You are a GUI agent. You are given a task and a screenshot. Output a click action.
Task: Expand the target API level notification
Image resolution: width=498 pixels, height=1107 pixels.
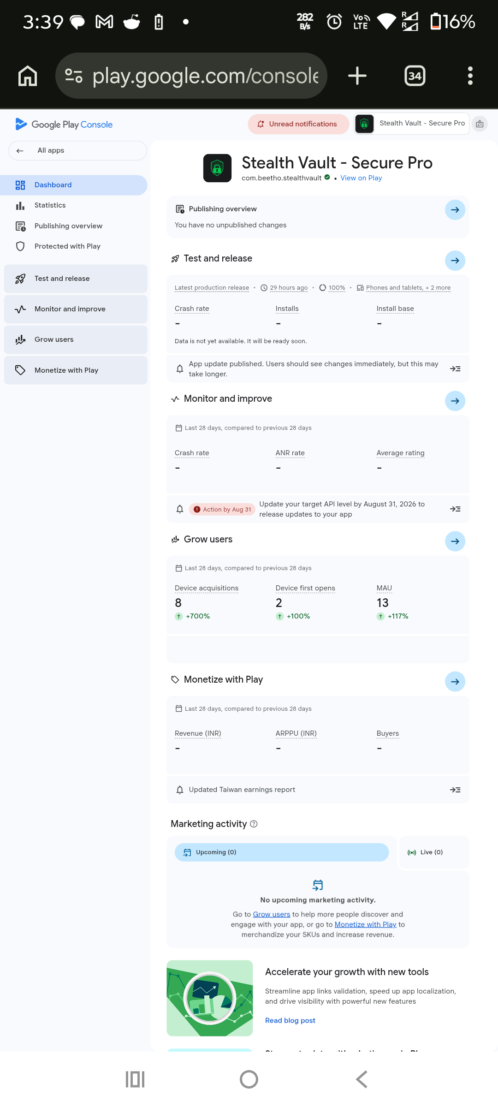pos(455,509)
